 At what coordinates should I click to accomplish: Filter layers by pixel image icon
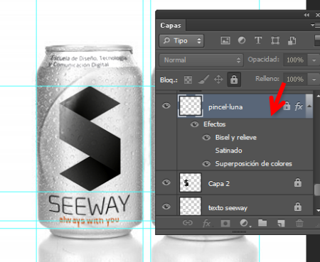coord(225,40)
